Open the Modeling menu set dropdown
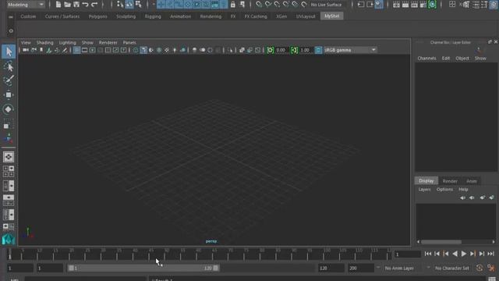The width and height of the screenshot is (499, 281). click(x=26, y=5)
